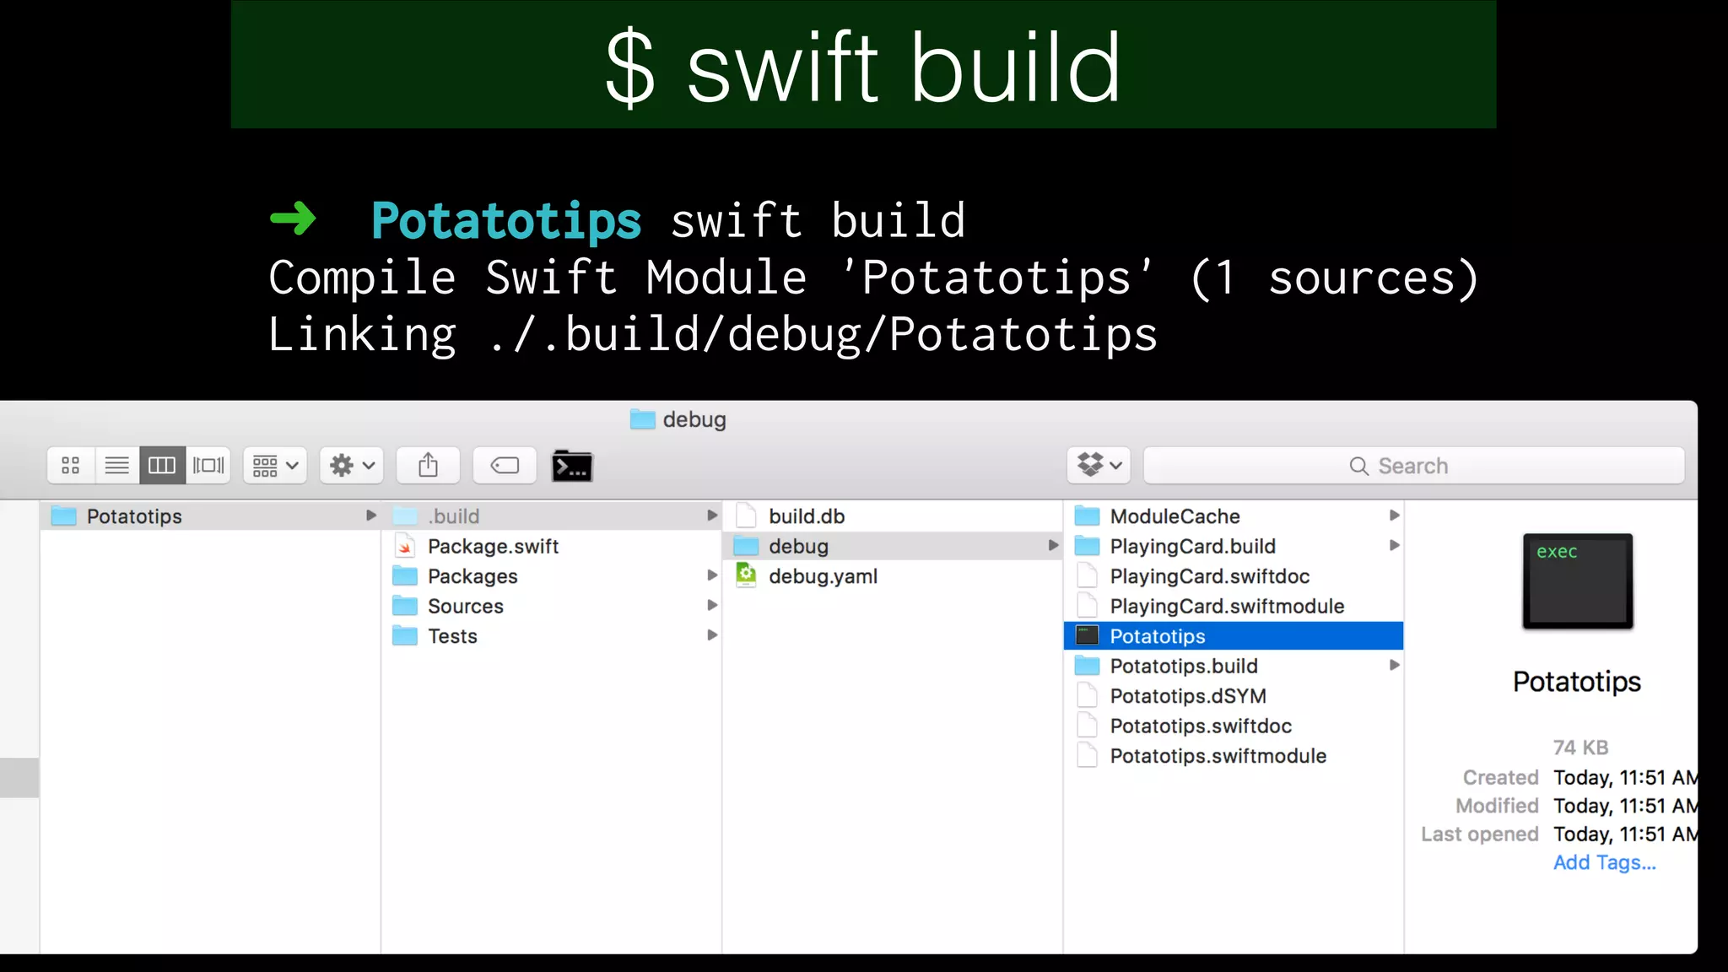The width and height of the screenshot is (1728, 972).
Task: Select the Packages folder
Action: tap(552, 575)
